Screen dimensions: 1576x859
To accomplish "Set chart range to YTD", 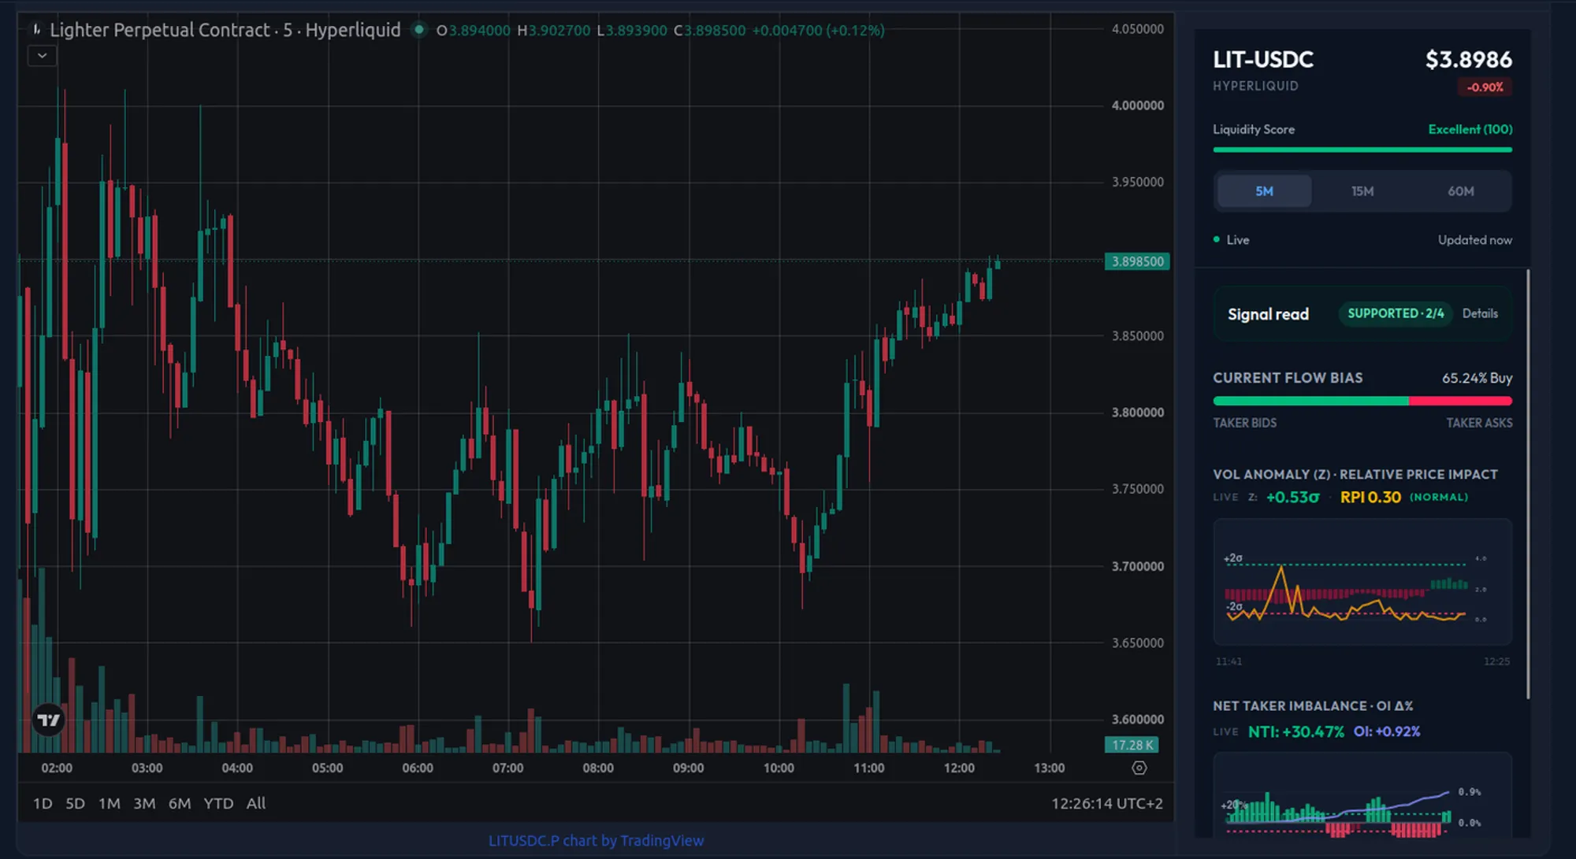I will (x=218, y=803).
